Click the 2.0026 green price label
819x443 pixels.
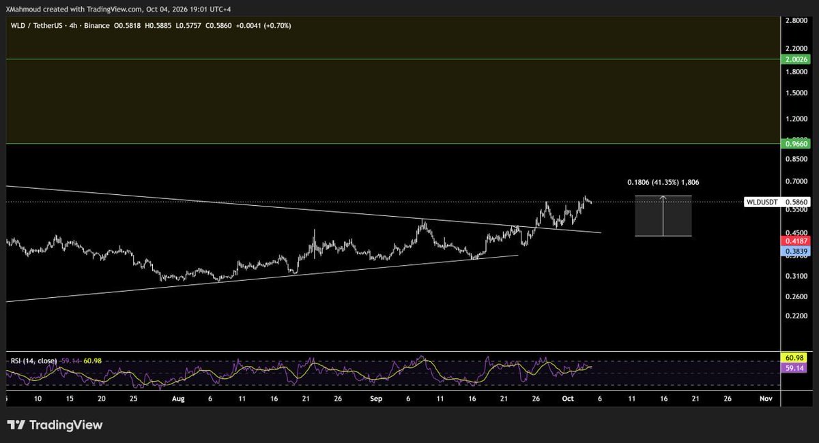(x=795, y=59)
